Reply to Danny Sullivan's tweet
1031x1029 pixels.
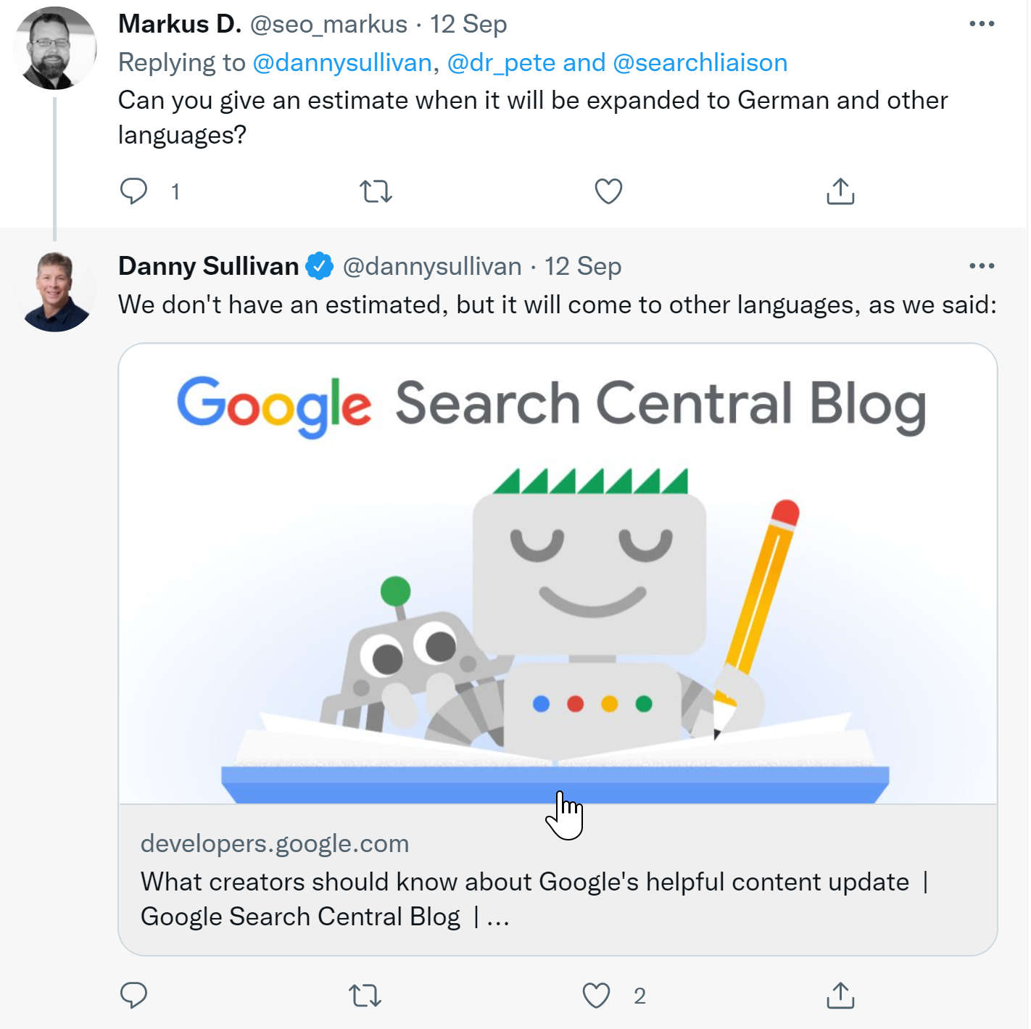[133, 996]
